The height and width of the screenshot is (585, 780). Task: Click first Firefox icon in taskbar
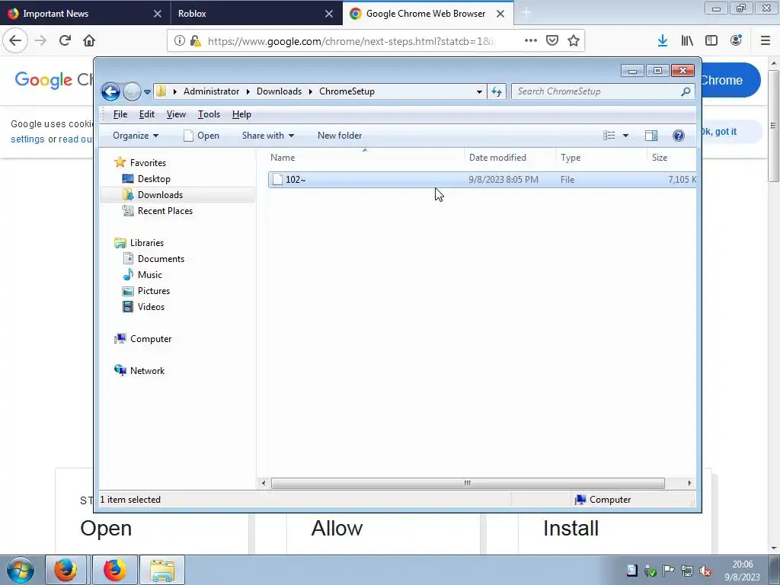66,570
